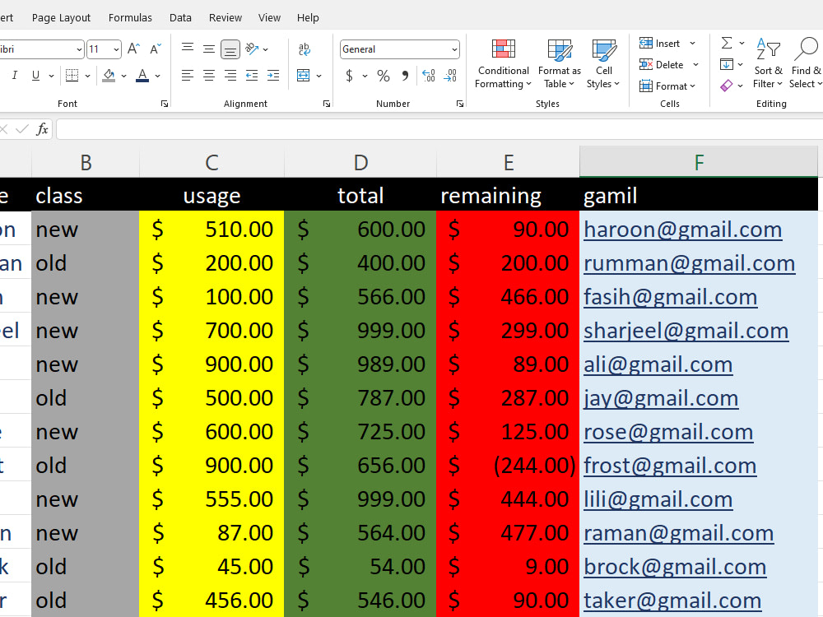
Task: Apply Comma Style
Action: coord(405,76)
